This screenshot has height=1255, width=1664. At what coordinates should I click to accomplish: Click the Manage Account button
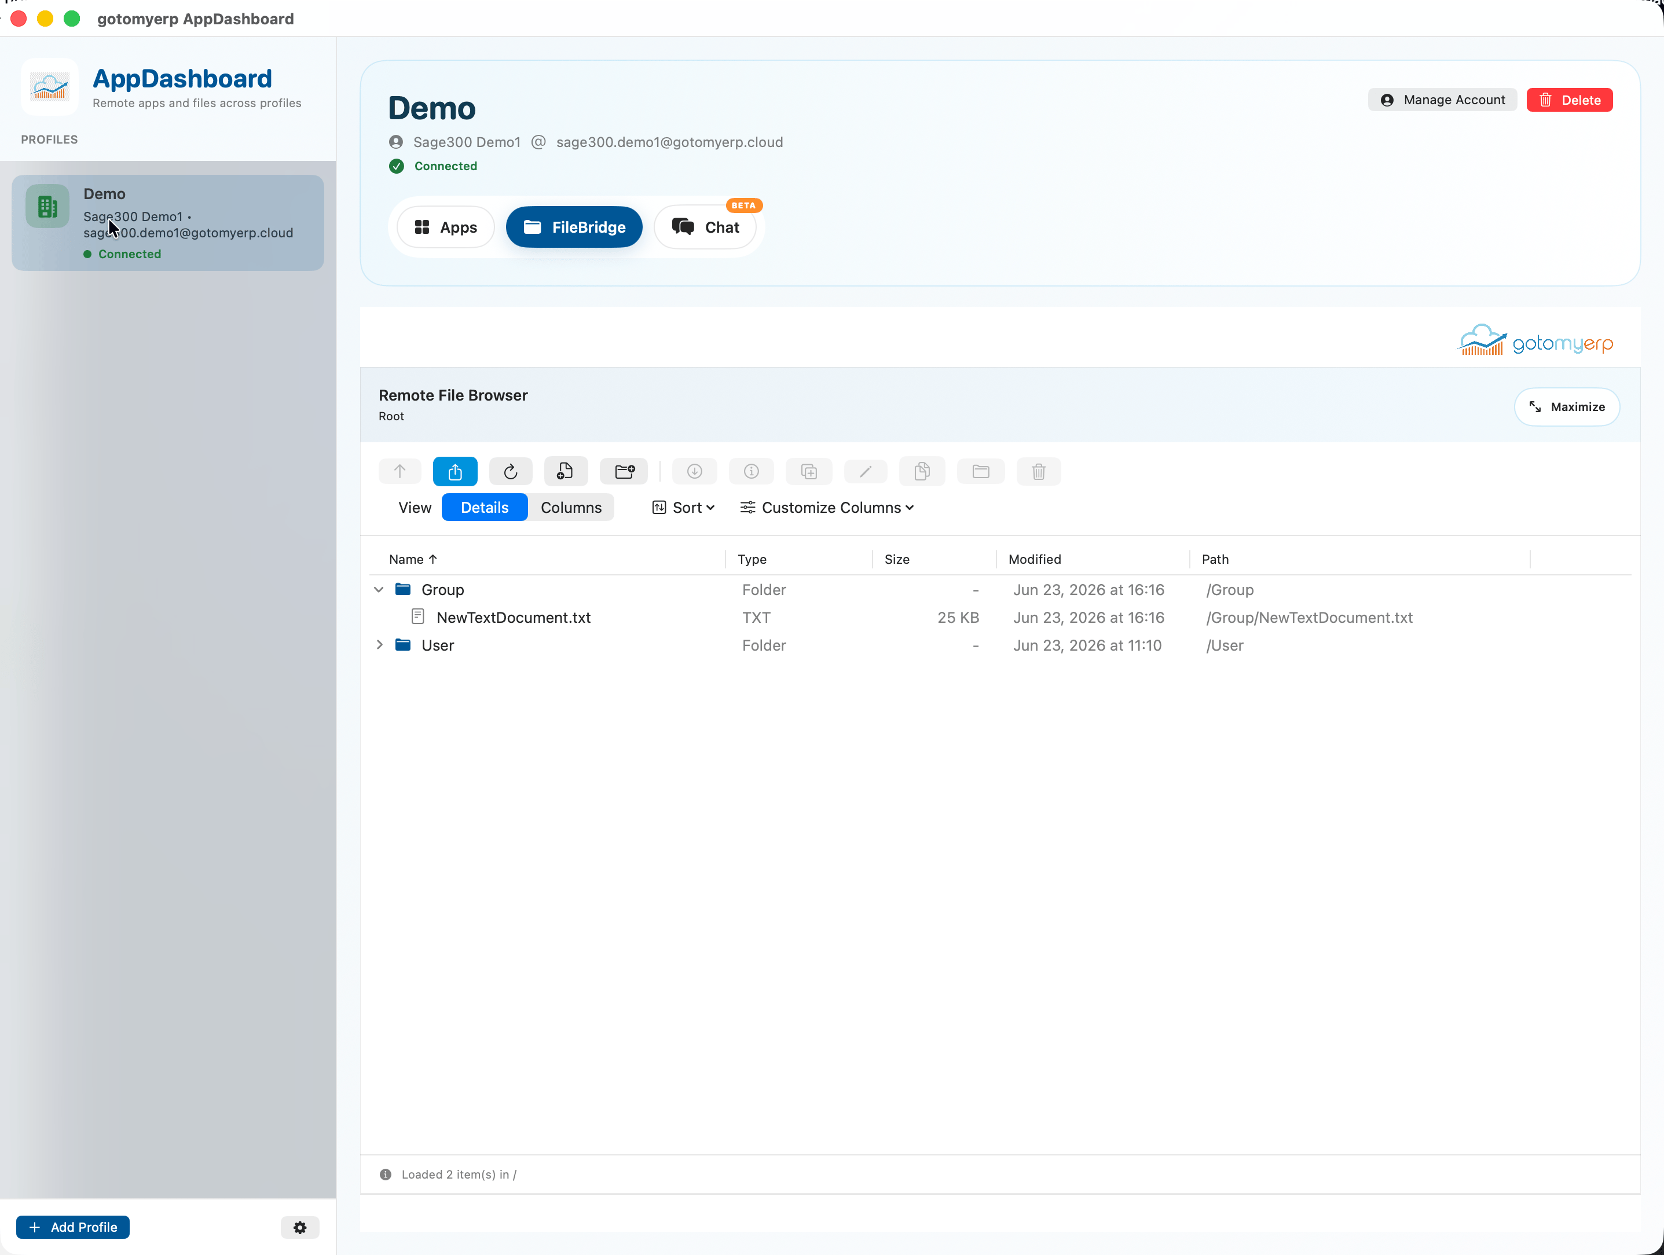pyautogui.click(x=1442, y=100)
